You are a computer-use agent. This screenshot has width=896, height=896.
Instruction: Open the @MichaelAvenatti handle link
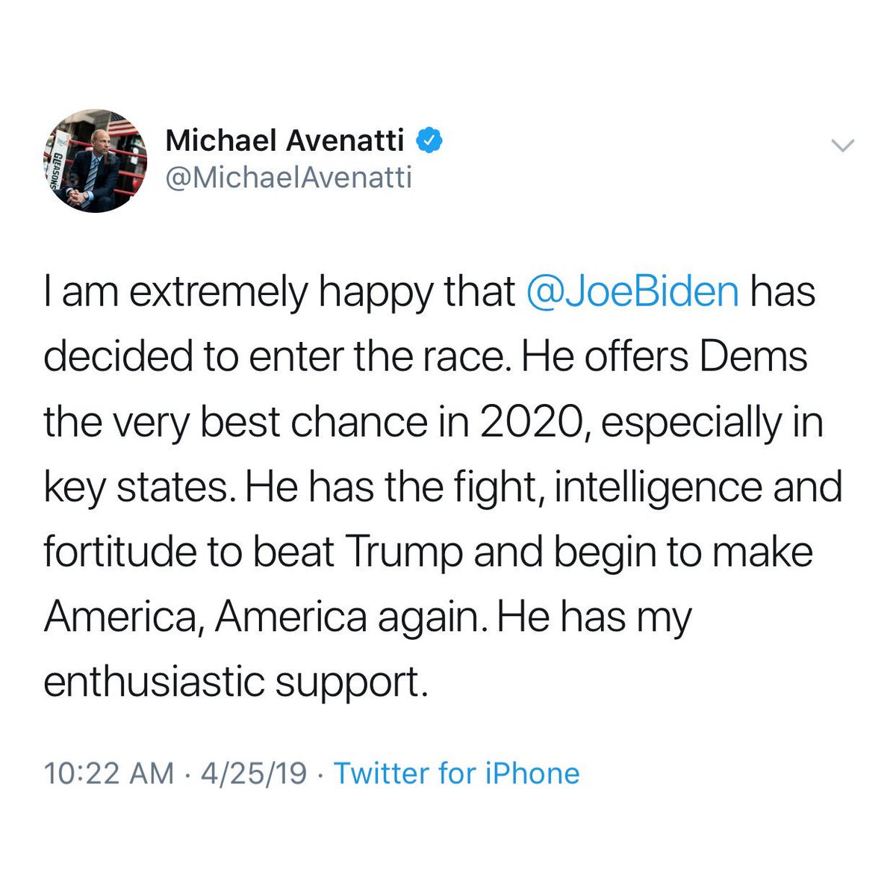coord(287,179)
